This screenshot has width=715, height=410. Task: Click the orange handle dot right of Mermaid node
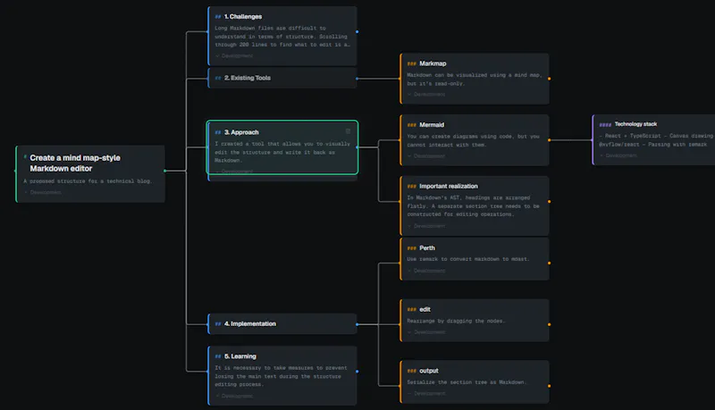click(x=549, y=140)
